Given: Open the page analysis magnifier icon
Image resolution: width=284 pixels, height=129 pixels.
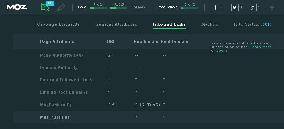Looking at the screenshot, I should 45,7.
